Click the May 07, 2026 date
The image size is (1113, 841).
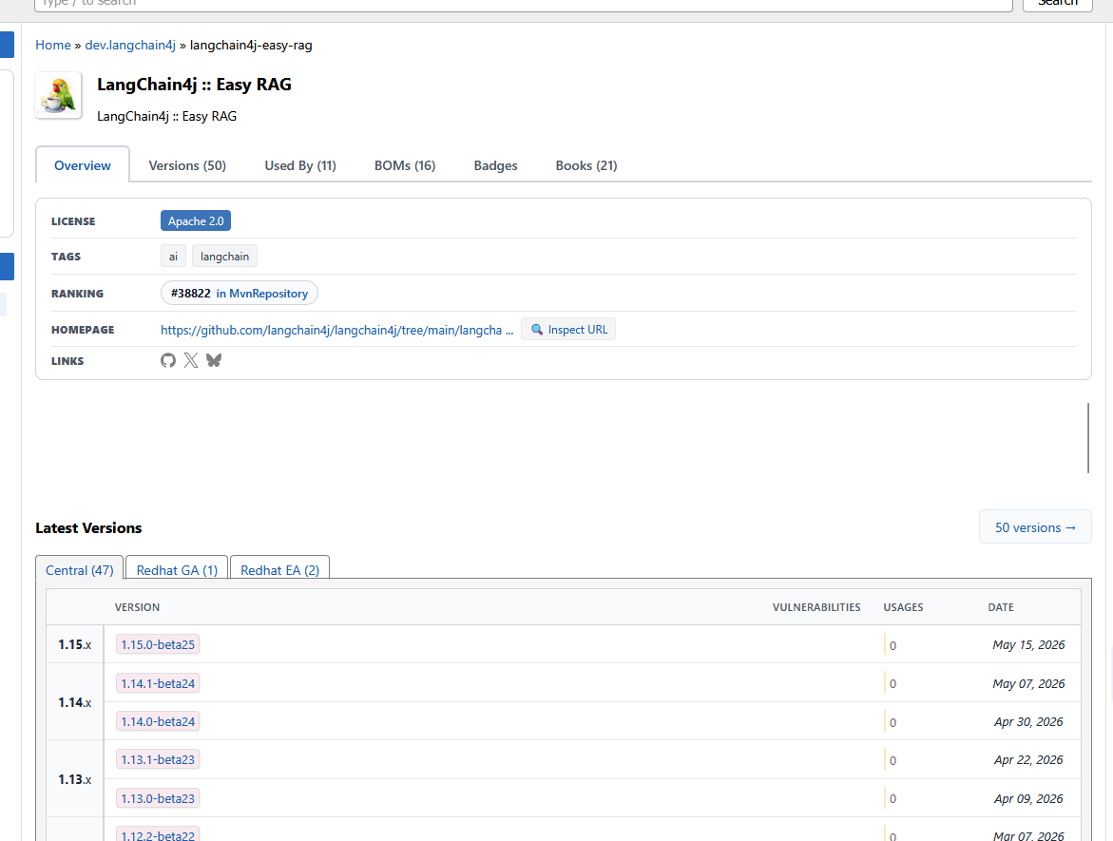[1028, 683]
